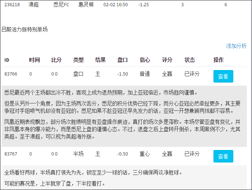Image resolution: width=252 pixels, height=190 pixels.
Task: Click the 澳超 league cell
Action: click(x=34, y=5)
